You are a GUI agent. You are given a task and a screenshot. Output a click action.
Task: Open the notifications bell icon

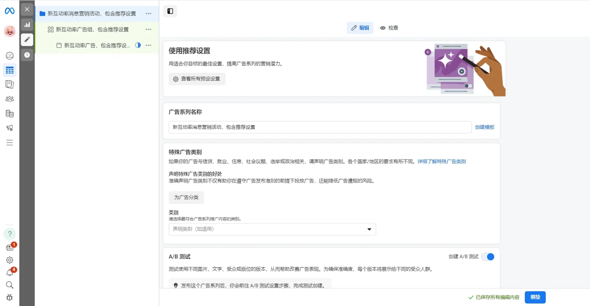click(10, 273)
